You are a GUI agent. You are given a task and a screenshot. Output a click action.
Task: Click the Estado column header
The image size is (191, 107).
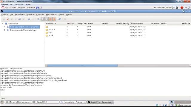(x=105, y=23)
